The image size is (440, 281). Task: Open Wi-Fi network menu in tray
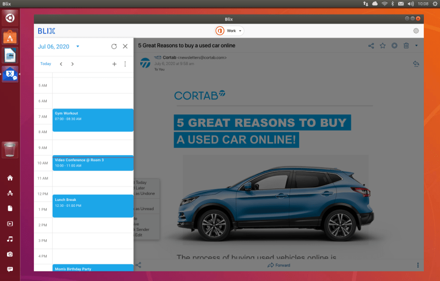click(x=385, y=4)
